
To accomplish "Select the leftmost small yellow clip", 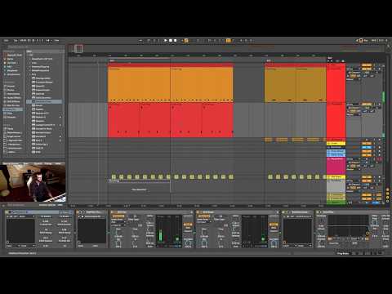I will click(114, 177).
